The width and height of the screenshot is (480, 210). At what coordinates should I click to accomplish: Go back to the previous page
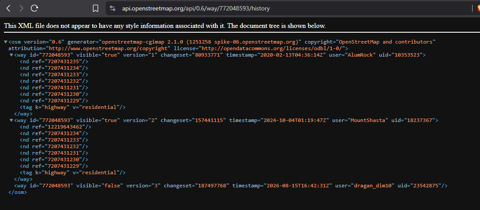9,9
